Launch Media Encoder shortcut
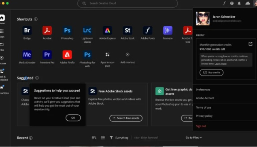 (27, 55)
